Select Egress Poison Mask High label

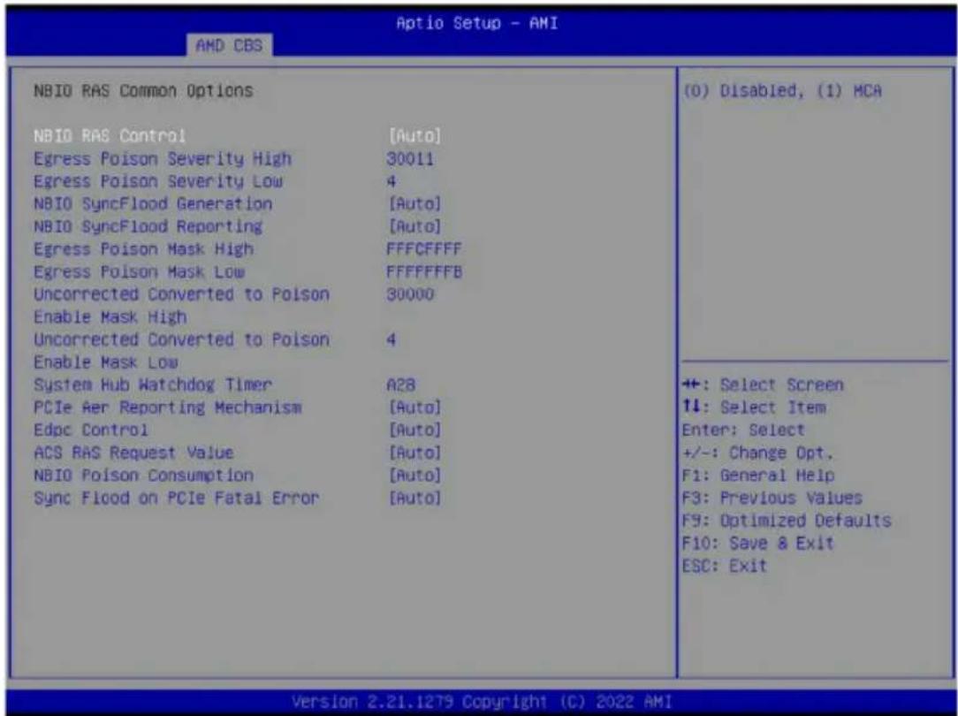tap(143, 249)
